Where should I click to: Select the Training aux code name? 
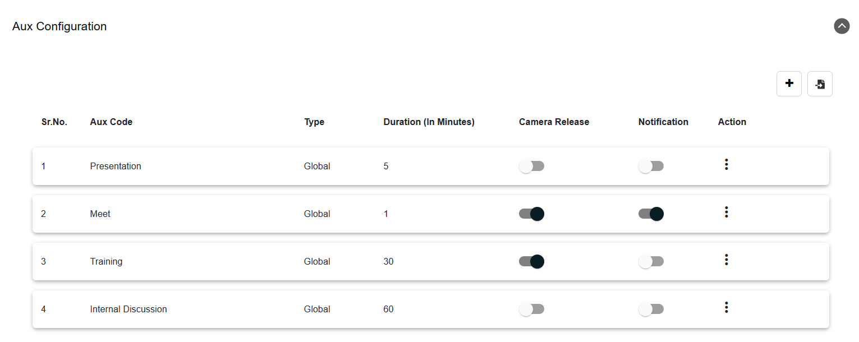106,262
